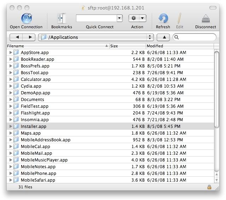Viewport: 226px width, 200px height.
Task: Select the MobileNotes.app folder icon
Action: tap(16, 166)
